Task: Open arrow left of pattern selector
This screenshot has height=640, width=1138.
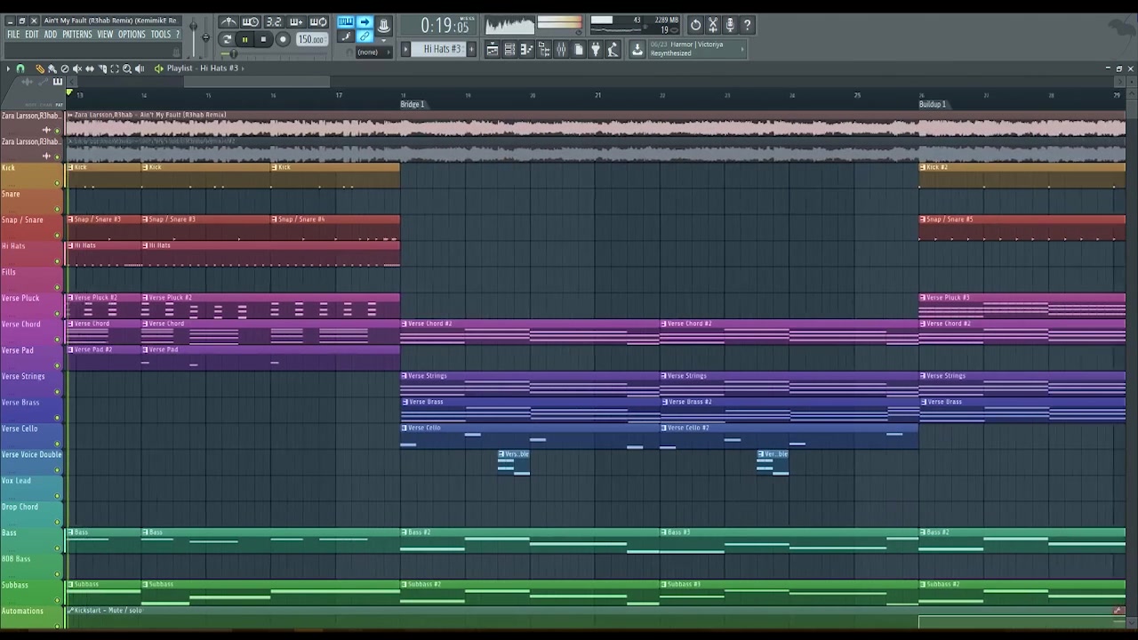Action: pos(405,49)
